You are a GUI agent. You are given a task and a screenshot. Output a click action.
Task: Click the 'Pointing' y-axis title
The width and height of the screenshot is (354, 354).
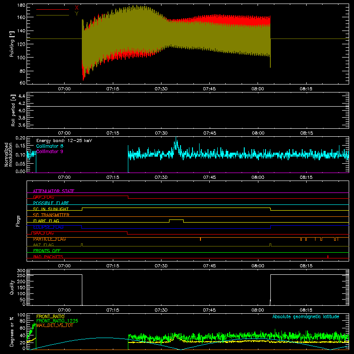pos(12,44)
